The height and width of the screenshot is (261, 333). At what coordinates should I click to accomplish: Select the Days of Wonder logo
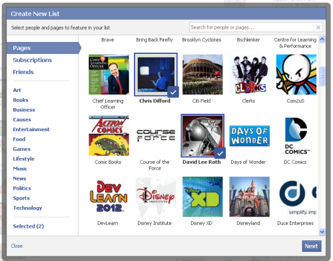(249, 136)
